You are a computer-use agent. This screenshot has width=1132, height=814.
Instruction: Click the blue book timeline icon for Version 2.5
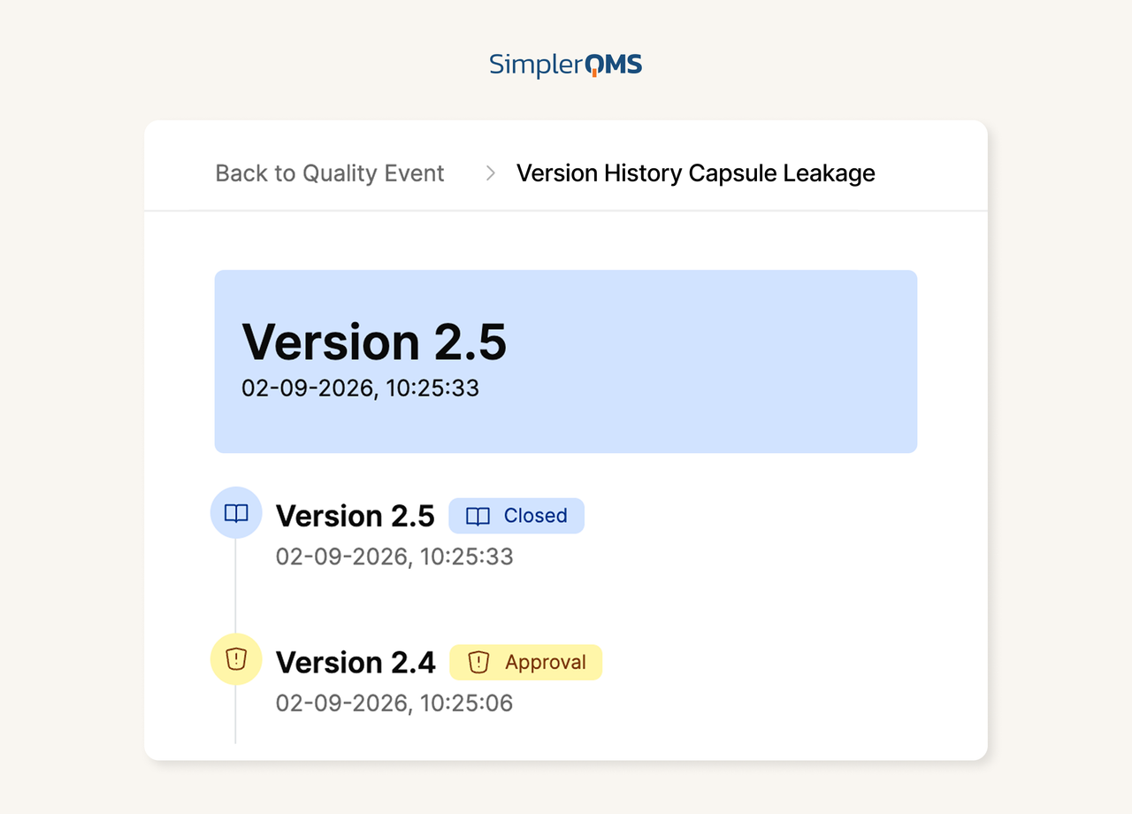tap(236, 513)
